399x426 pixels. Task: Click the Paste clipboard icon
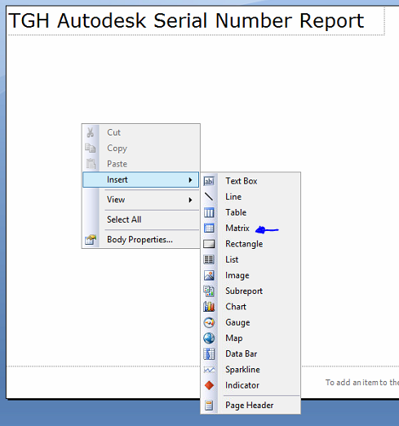click(x=91, y=163)
